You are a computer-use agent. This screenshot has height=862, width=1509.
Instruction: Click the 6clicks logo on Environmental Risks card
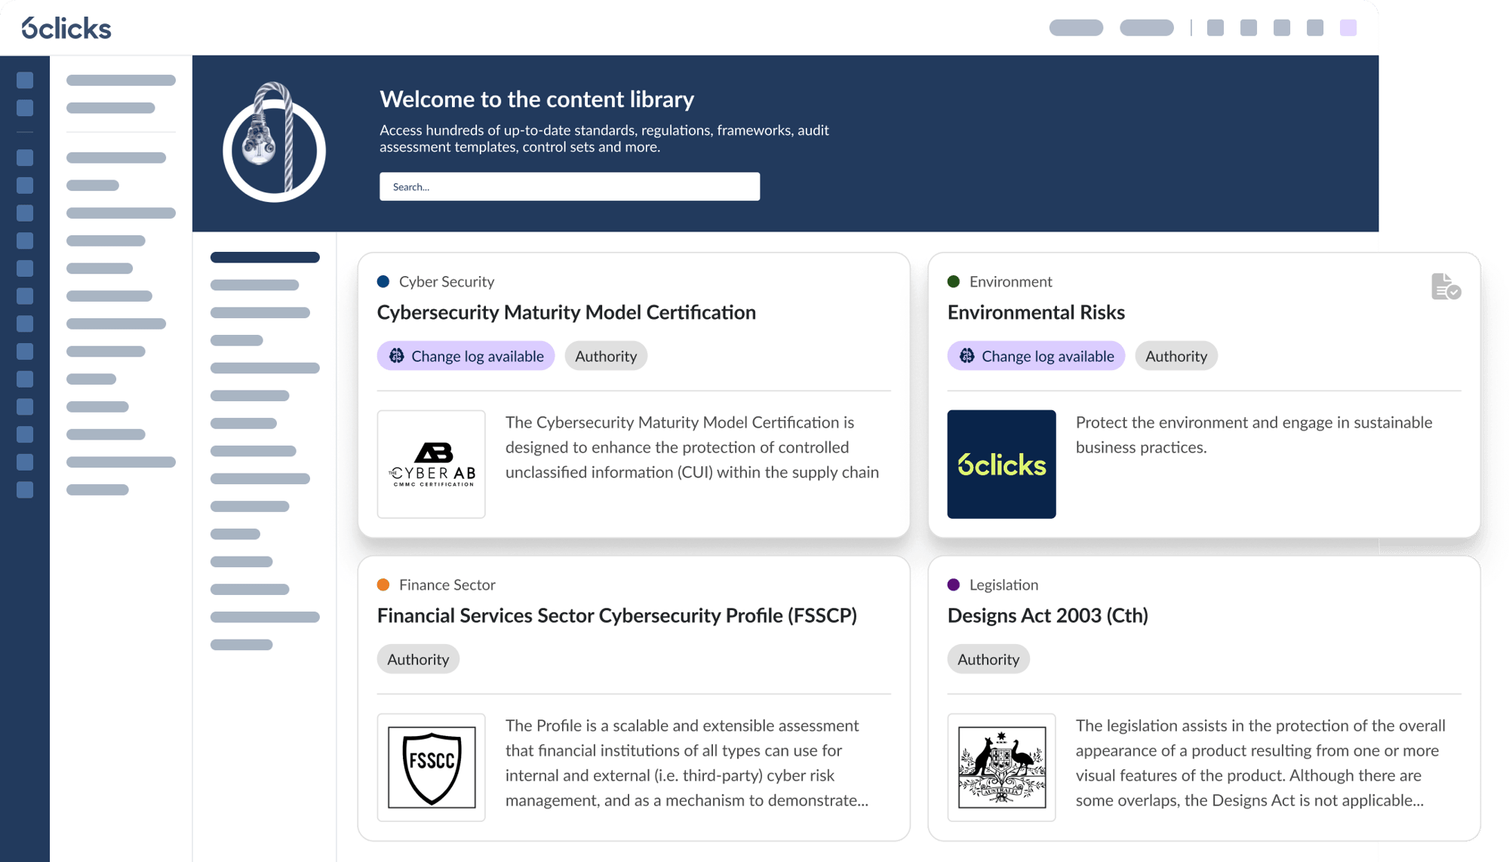[x=1001, y=464]
